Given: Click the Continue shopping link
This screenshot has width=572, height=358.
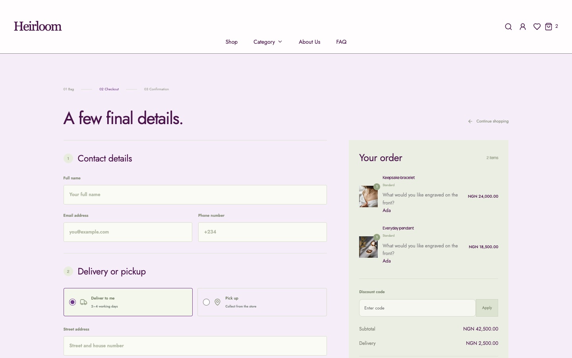Looking at the screenshot, I should (x=492, y=121).
